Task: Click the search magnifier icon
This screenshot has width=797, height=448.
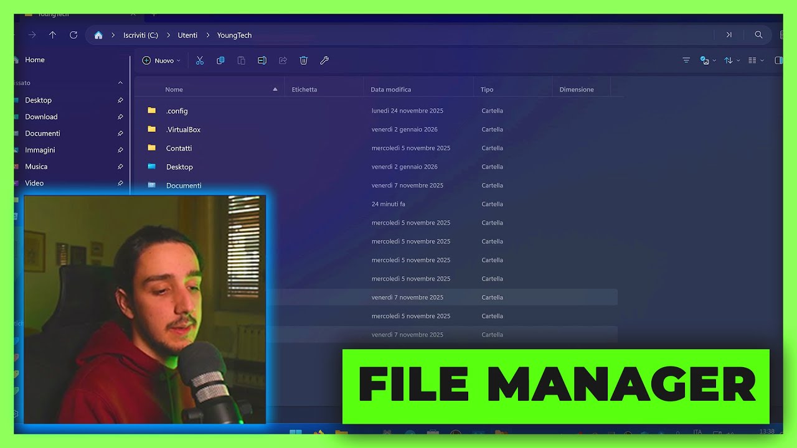Action: (x=758, y=35)
